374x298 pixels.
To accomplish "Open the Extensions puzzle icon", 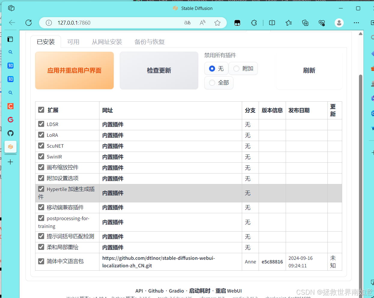I will pos(254,23).
